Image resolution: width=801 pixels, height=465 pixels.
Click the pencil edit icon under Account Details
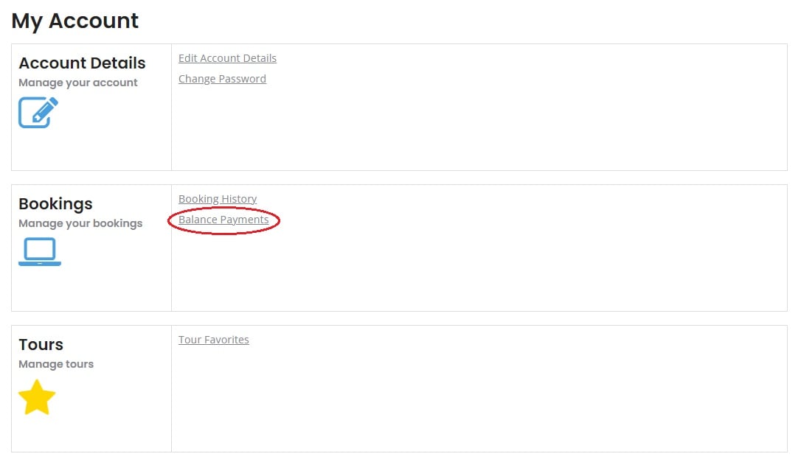(x=38, y=112)
